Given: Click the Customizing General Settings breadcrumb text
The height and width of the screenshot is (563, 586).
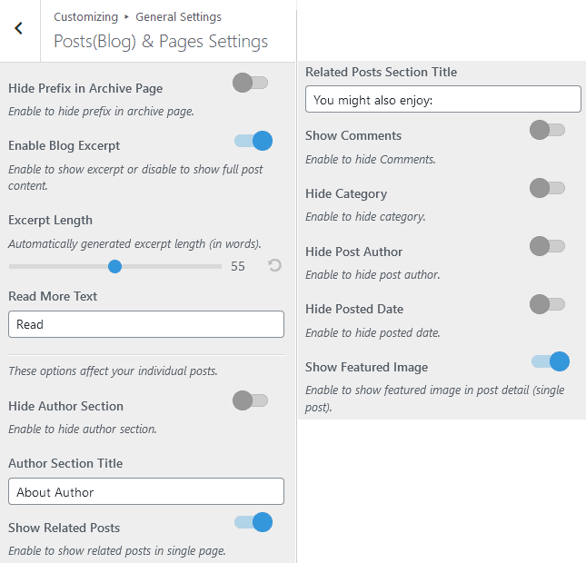Looking at the screenshot, I should click(137, 17).
